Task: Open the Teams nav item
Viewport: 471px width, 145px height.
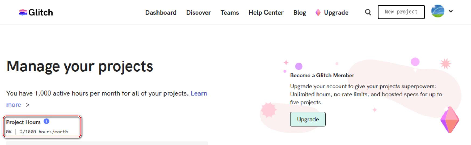Action: coord(230,13)
